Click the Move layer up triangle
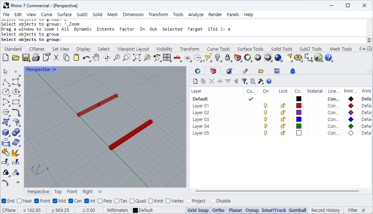The height and width of the screenshot is (214, 373). 220,81
